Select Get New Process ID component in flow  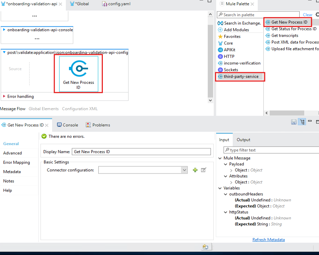tap(79, 74)
